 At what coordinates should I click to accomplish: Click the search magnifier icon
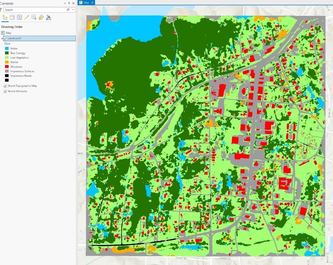coord(68,10)
